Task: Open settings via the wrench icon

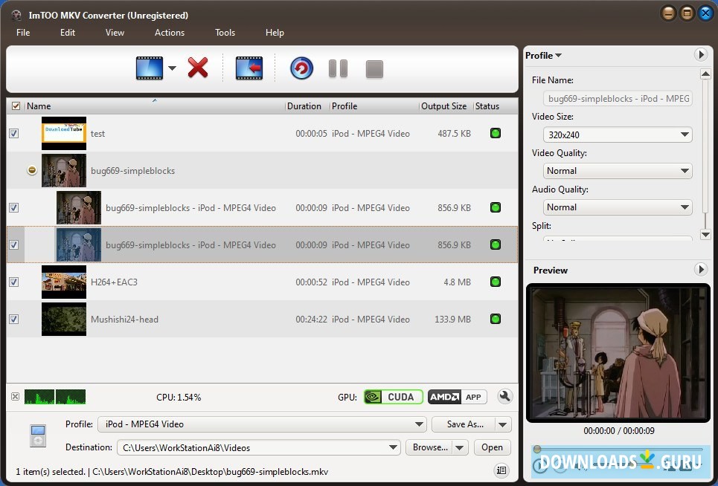Action: (x=504, y=396)
